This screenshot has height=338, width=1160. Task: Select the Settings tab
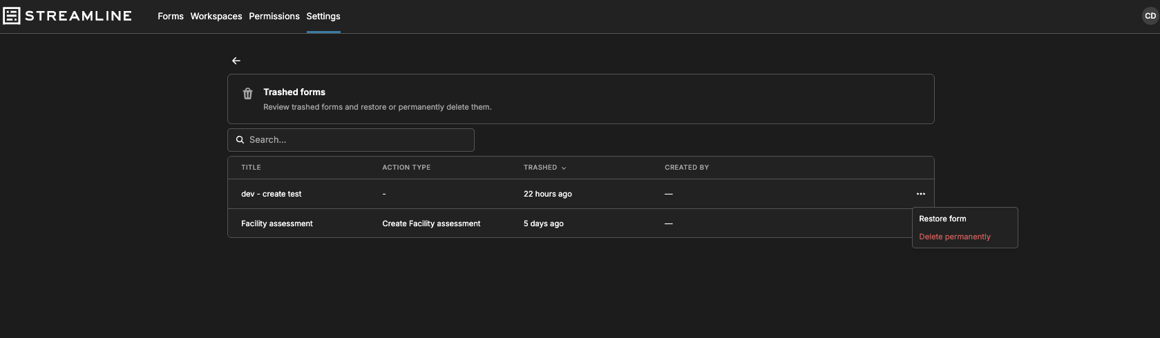pyautogui.click(x=323, y=16)
